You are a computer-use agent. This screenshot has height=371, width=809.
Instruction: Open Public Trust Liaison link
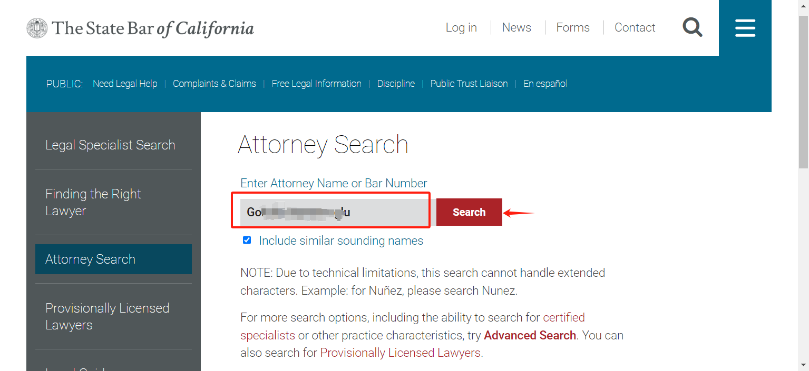coord(469,84)
